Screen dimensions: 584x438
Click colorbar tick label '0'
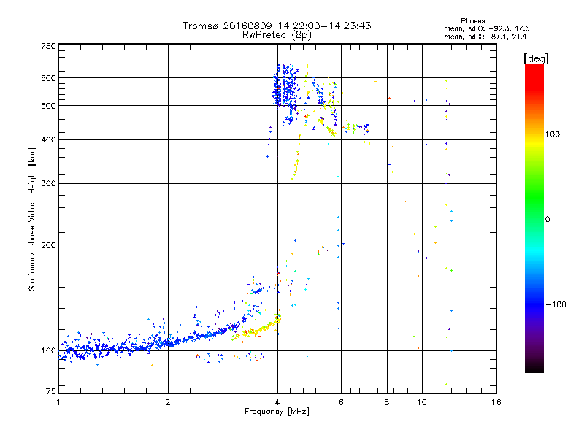(x=547, y=220)
